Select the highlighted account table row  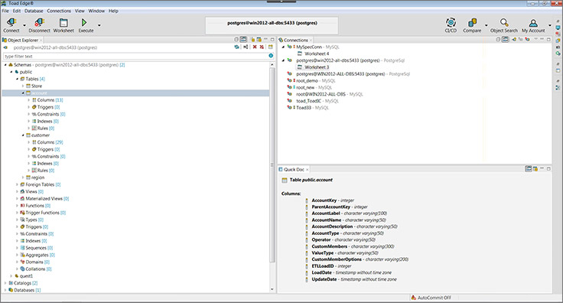coord(135,93)
